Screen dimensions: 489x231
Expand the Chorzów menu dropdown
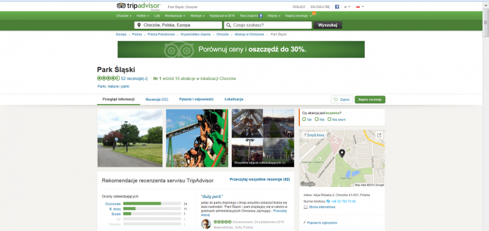pyautogui.click(x=124, y=16)
